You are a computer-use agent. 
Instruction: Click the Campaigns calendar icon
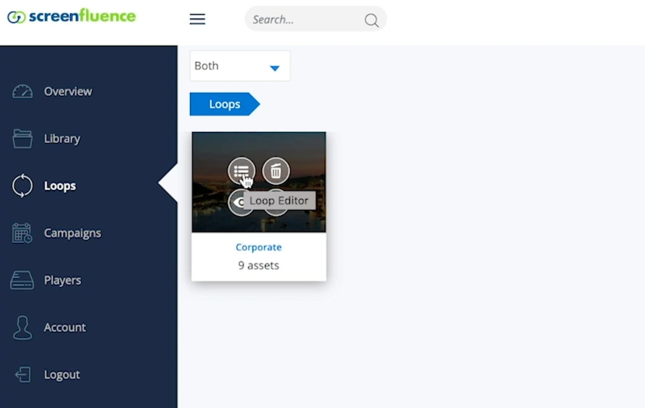coord(22,233)
